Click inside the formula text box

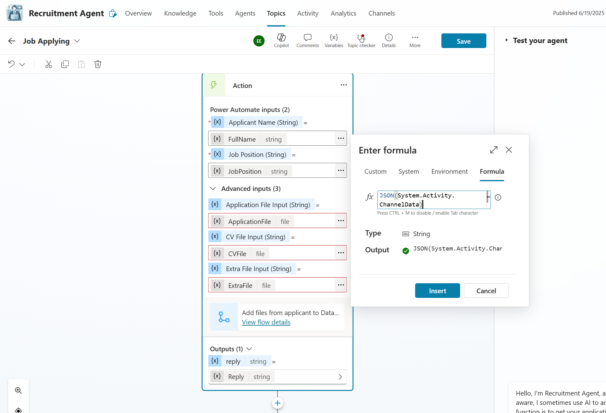click(431, 200)
